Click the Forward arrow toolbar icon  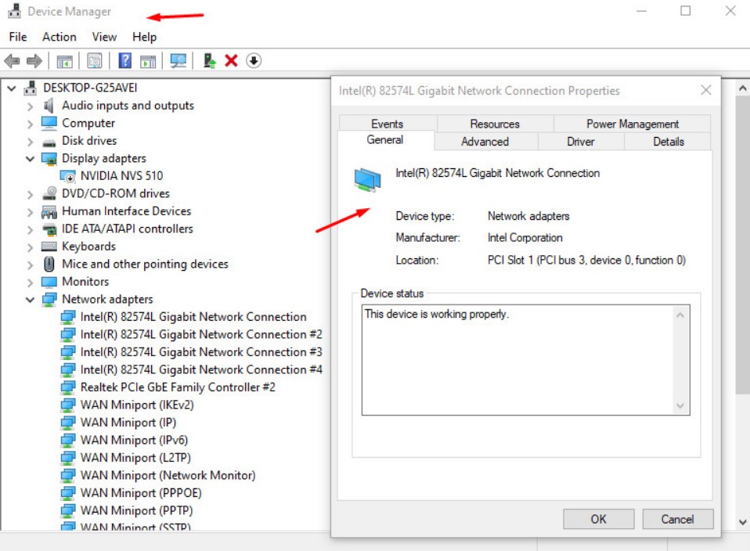34,61
